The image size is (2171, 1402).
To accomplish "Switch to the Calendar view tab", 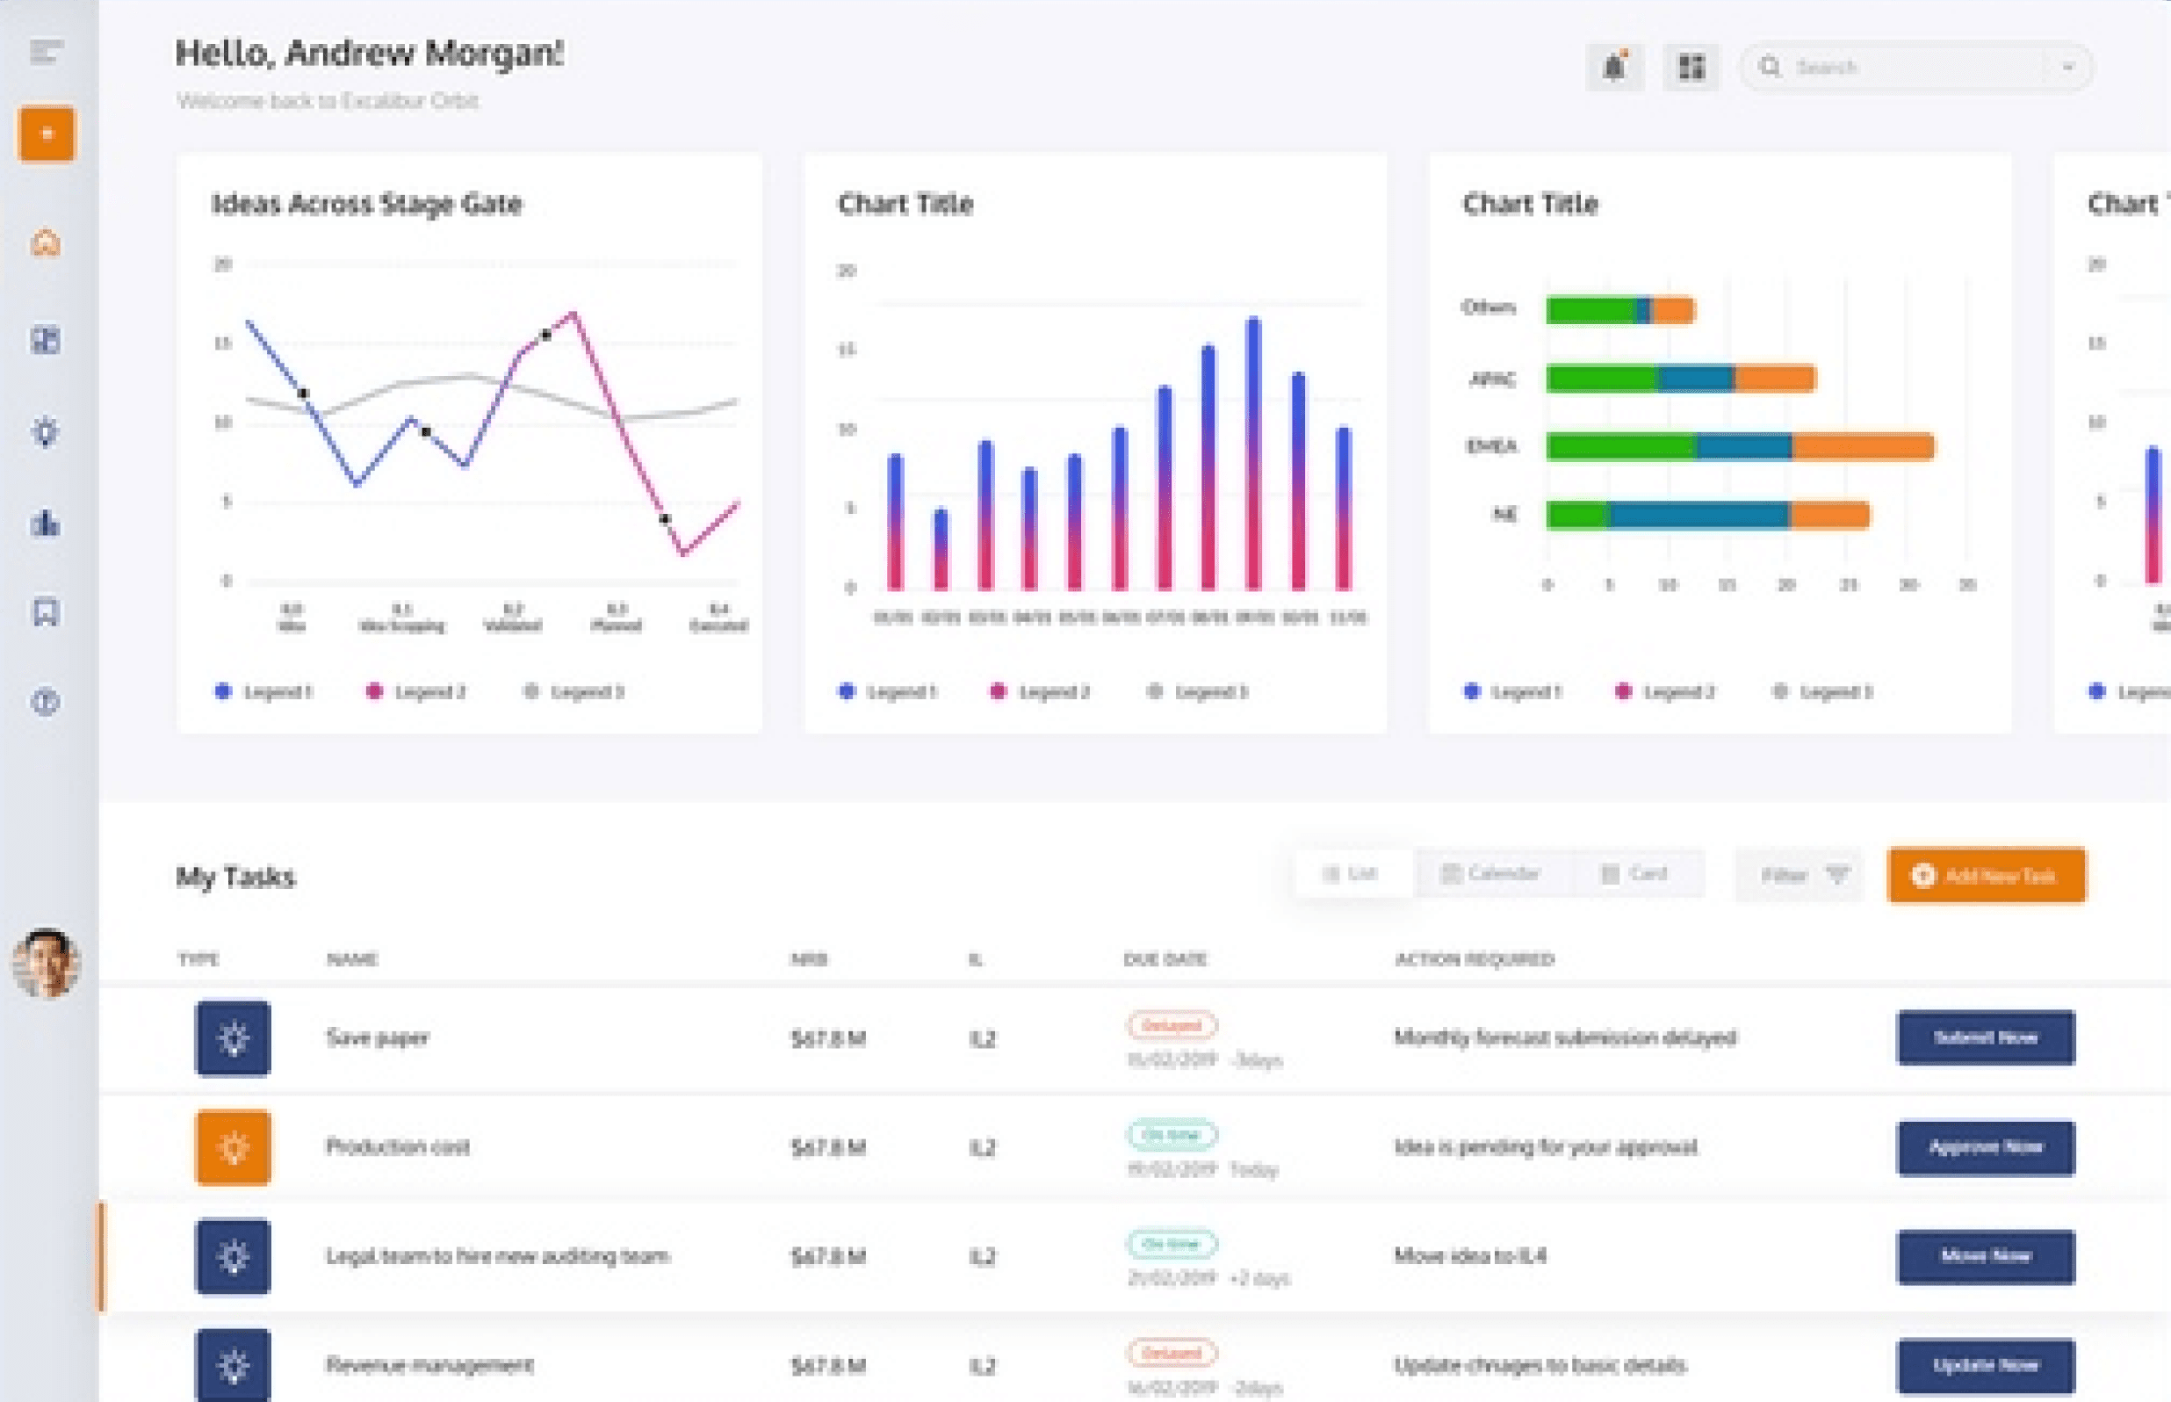I will coord(1490,874).
